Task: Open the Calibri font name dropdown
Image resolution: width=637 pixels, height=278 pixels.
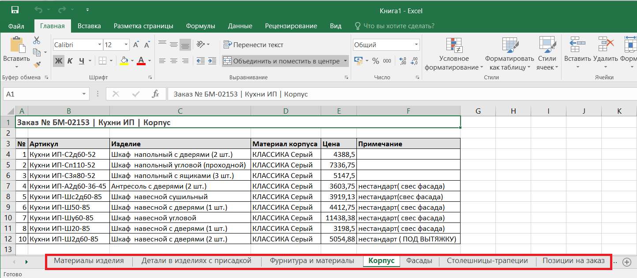Action: pyautogui.click(x=78, y=45)
